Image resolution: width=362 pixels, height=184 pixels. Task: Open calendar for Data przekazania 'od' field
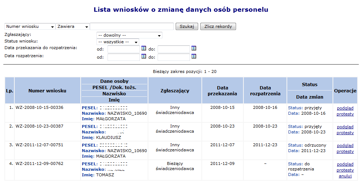point(144,48)
